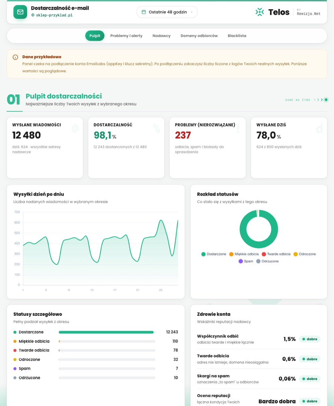Open the Ostatnie 48 godzin period dropdown
Screen dimensions: 334x406
(x=167, y=12)
